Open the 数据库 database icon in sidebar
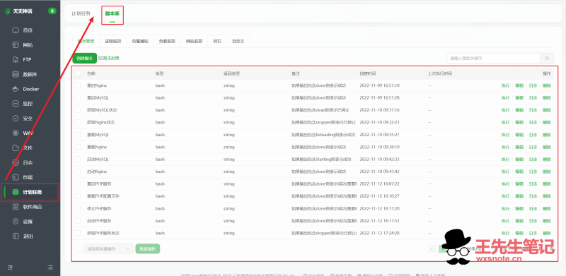 [16, 74]
